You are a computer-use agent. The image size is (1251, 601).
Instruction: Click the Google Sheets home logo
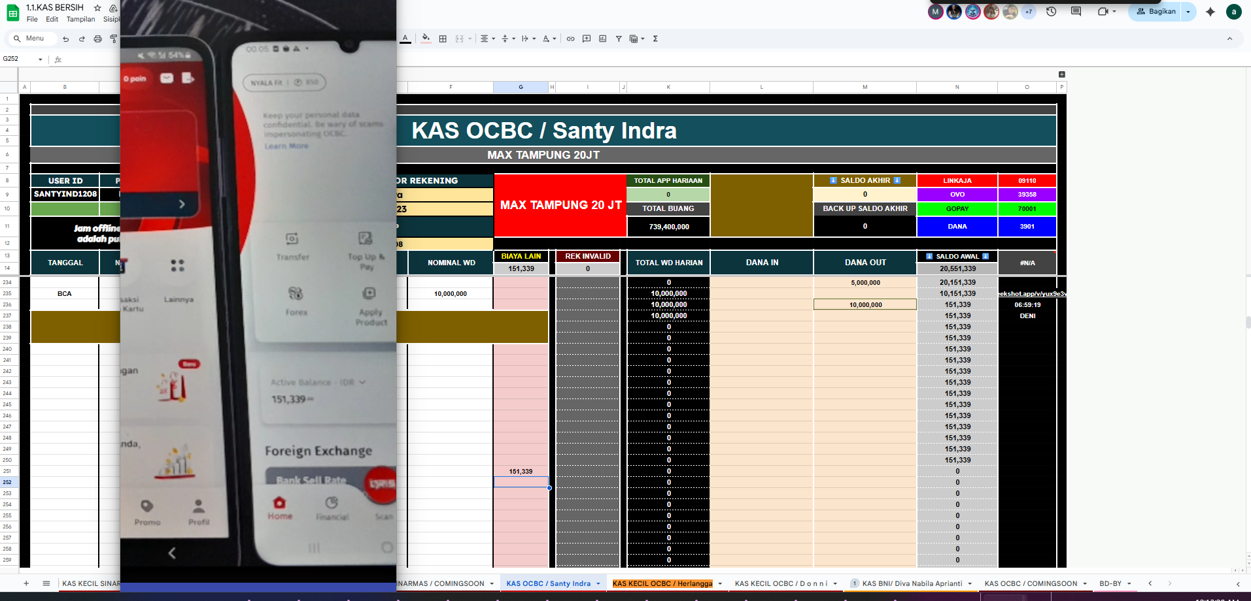click(12, 13)
